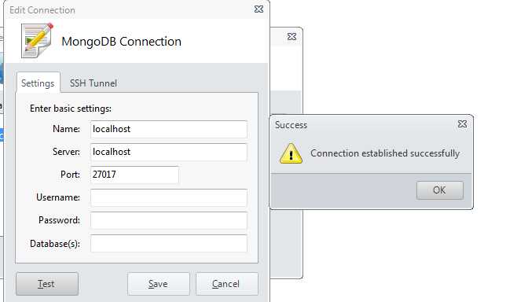Screen dimensions: 506x302
Task: Confirm the success message with OK
Action: 439,190
